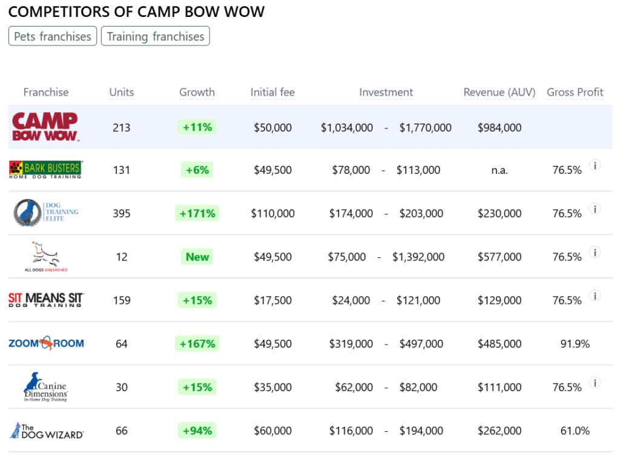The image size is (620, 456).
Task: Click the 213 units cell
Action: coord(121,127)
